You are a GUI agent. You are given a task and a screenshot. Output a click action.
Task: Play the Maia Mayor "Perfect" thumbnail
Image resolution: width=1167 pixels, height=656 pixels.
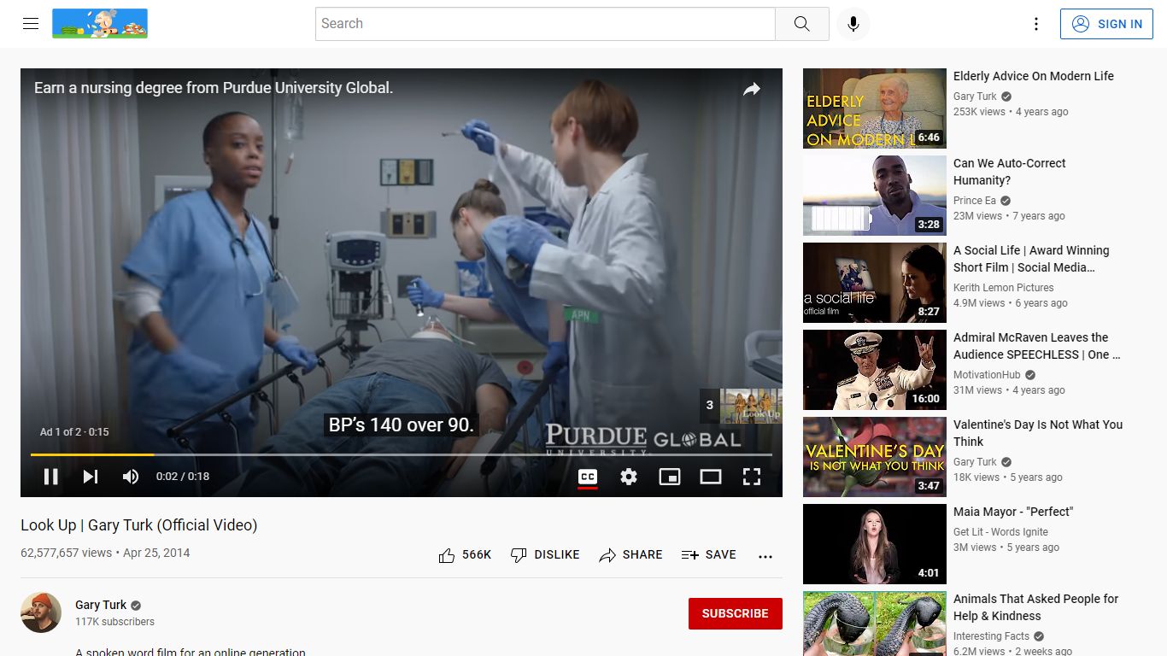pos(875,544)
